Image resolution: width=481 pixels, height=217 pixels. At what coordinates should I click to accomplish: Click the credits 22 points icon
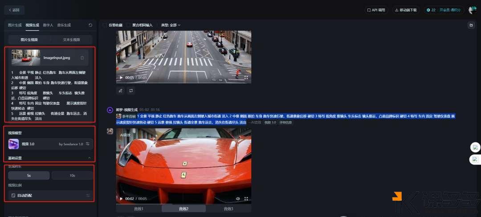tap(428, 10)
